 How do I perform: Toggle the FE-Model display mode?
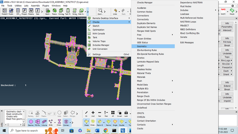pyautogui.click(x=38, y=122)
